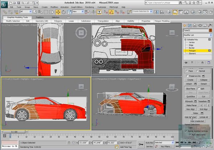Click the Hide Unselected button
Image resolution: width=214 pixels, height=150 pixels.
tap(197, 121)
